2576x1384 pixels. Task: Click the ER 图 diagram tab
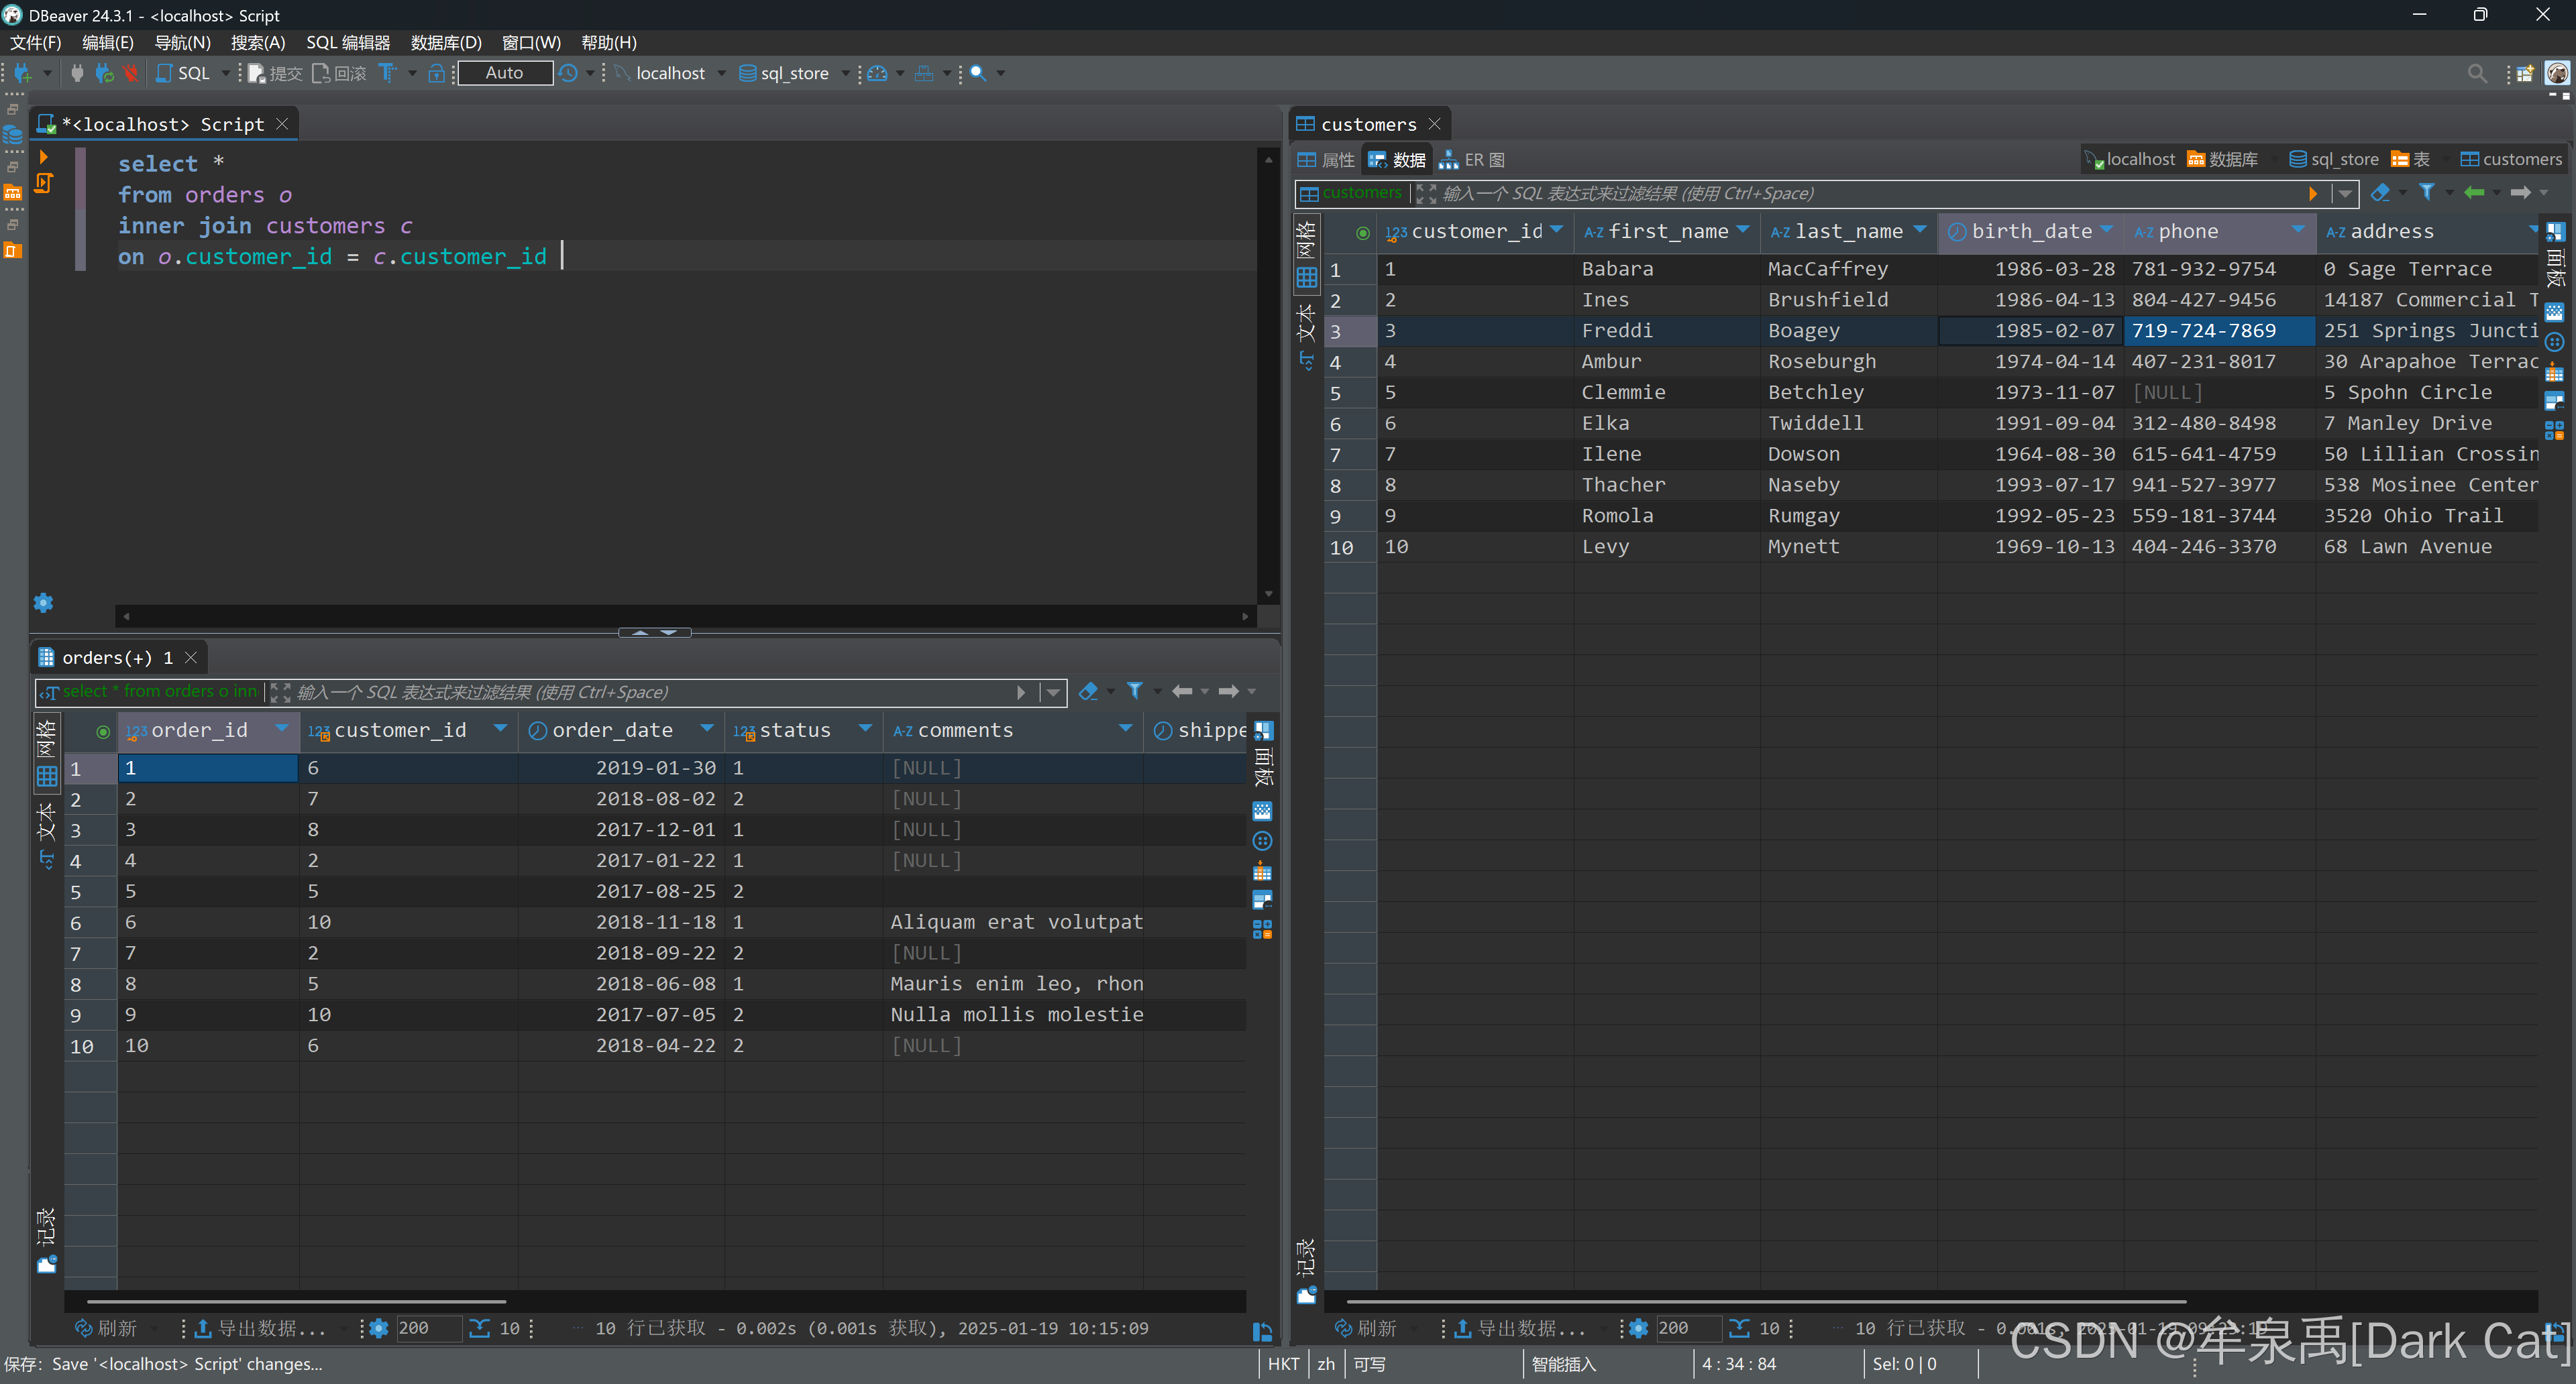(x=1472, y=160)
